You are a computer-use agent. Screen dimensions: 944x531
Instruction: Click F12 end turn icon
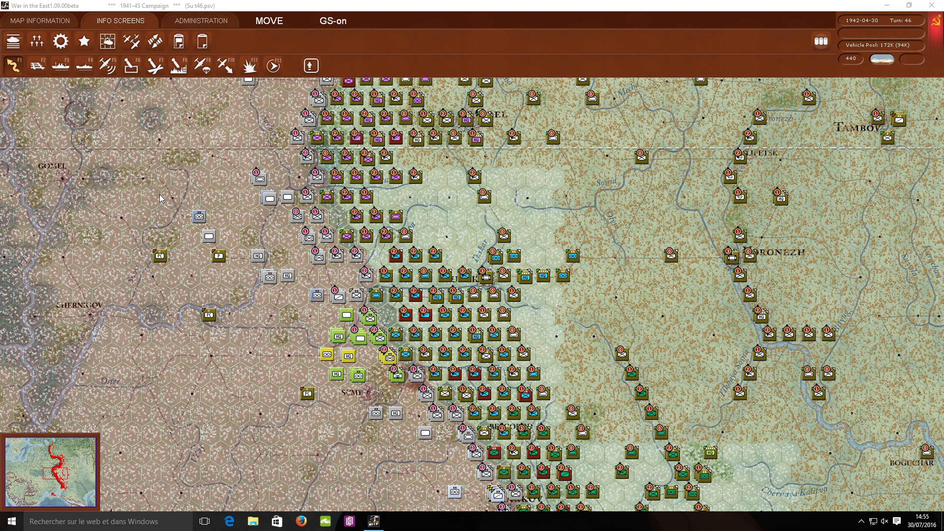[273, 65]
